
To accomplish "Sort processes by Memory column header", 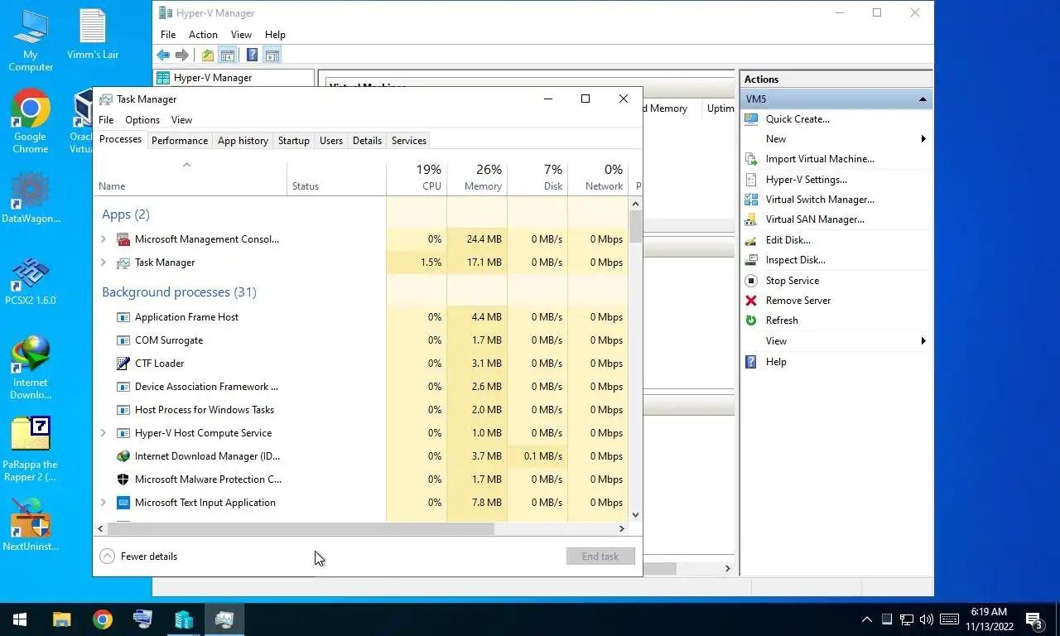I will 477,177.
